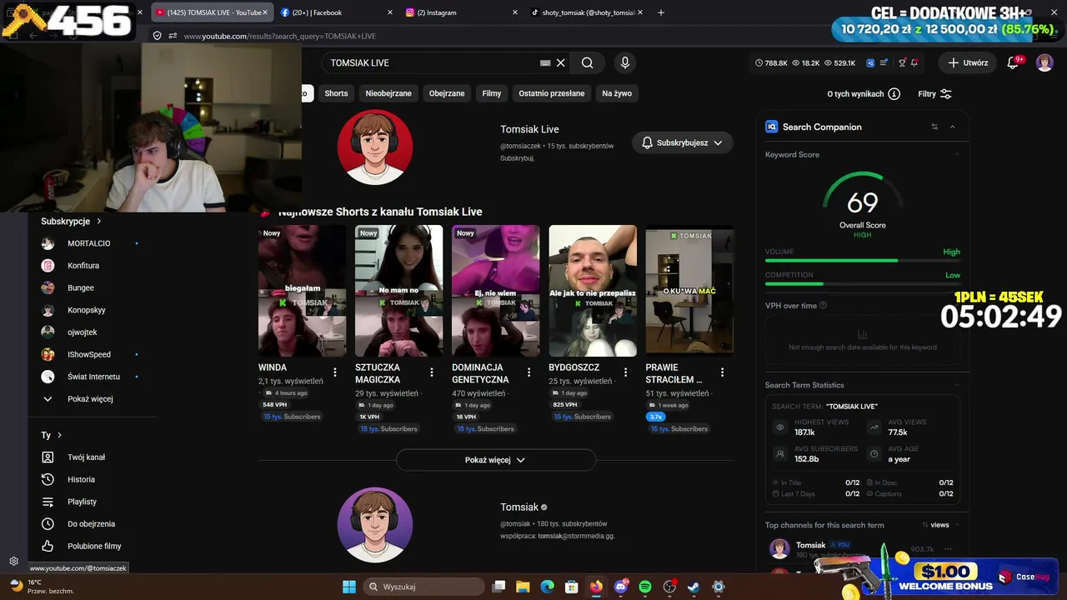Show info about VPH over time
Screen dimensions: 1067x600
point(824,306)
